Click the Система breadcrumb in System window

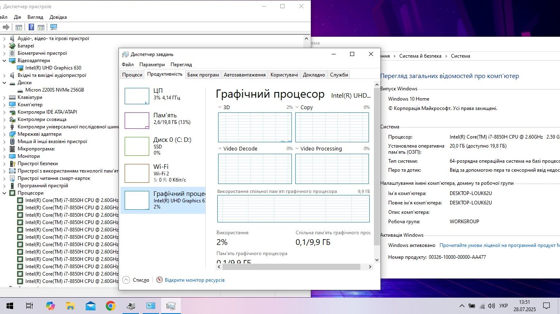click(460, 56)
